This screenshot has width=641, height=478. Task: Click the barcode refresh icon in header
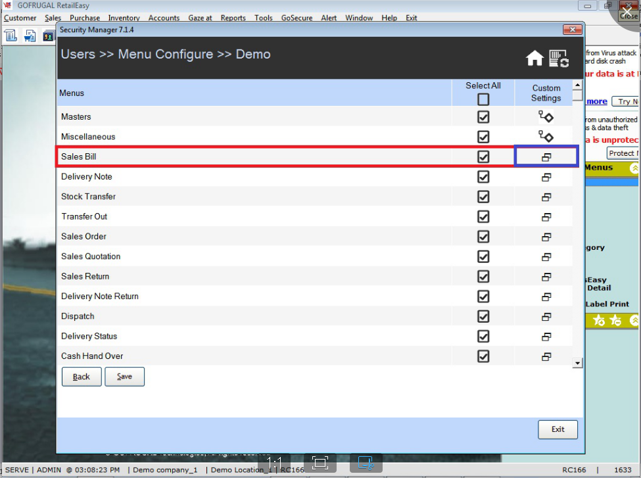(559, 58)
